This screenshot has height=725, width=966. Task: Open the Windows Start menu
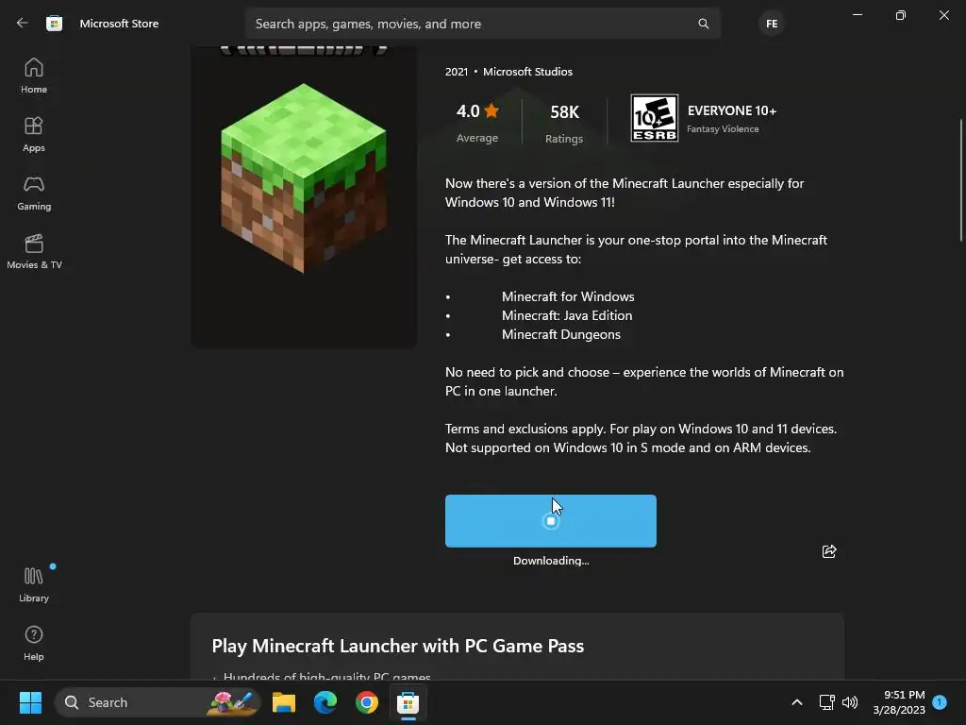coord(30,702)
